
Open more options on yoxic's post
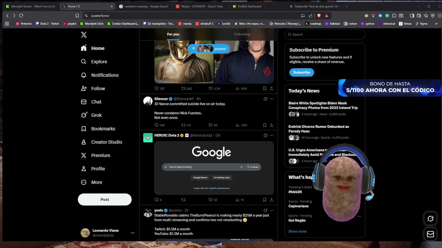(x=271, y=210)
